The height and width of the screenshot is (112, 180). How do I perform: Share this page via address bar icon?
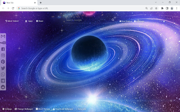[x=151, y=8]
